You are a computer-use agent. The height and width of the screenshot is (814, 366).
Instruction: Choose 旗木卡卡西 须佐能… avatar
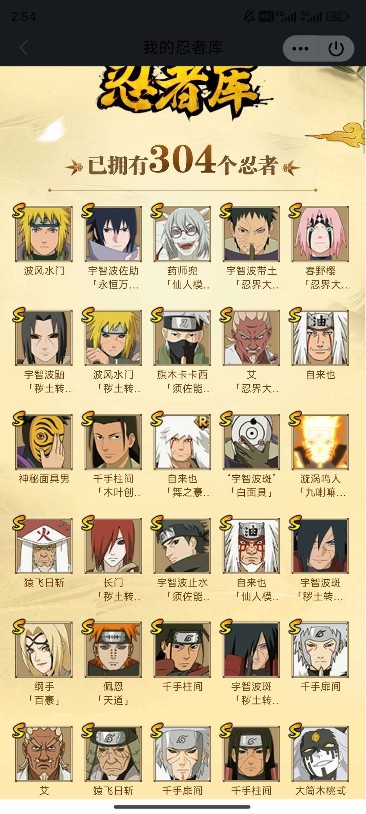[x=182, y=338]
